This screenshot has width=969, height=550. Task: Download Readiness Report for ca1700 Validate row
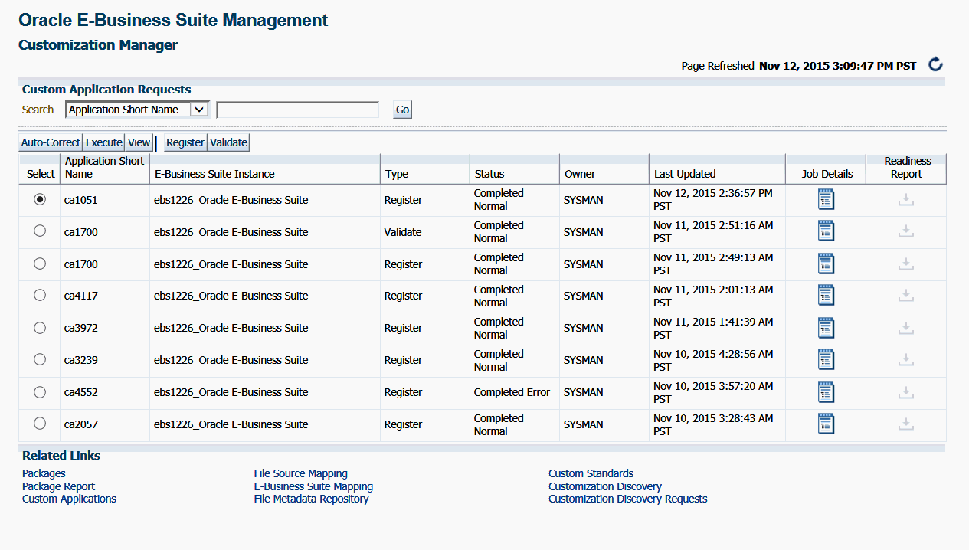906,231
